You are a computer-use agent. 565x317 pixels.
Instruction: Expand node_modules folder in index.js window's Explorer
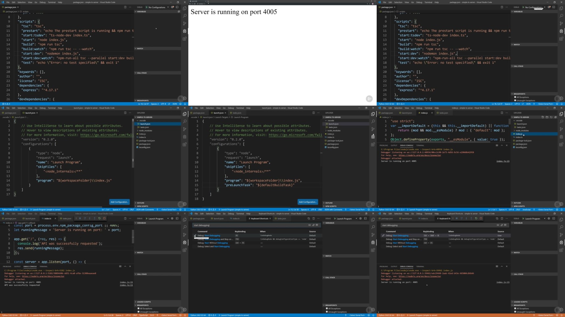tap(534, 130)
